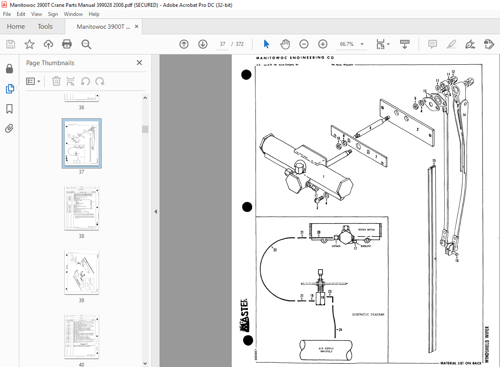
Task: Rotate the page clockwise
Action: click(x=100, y=81)
